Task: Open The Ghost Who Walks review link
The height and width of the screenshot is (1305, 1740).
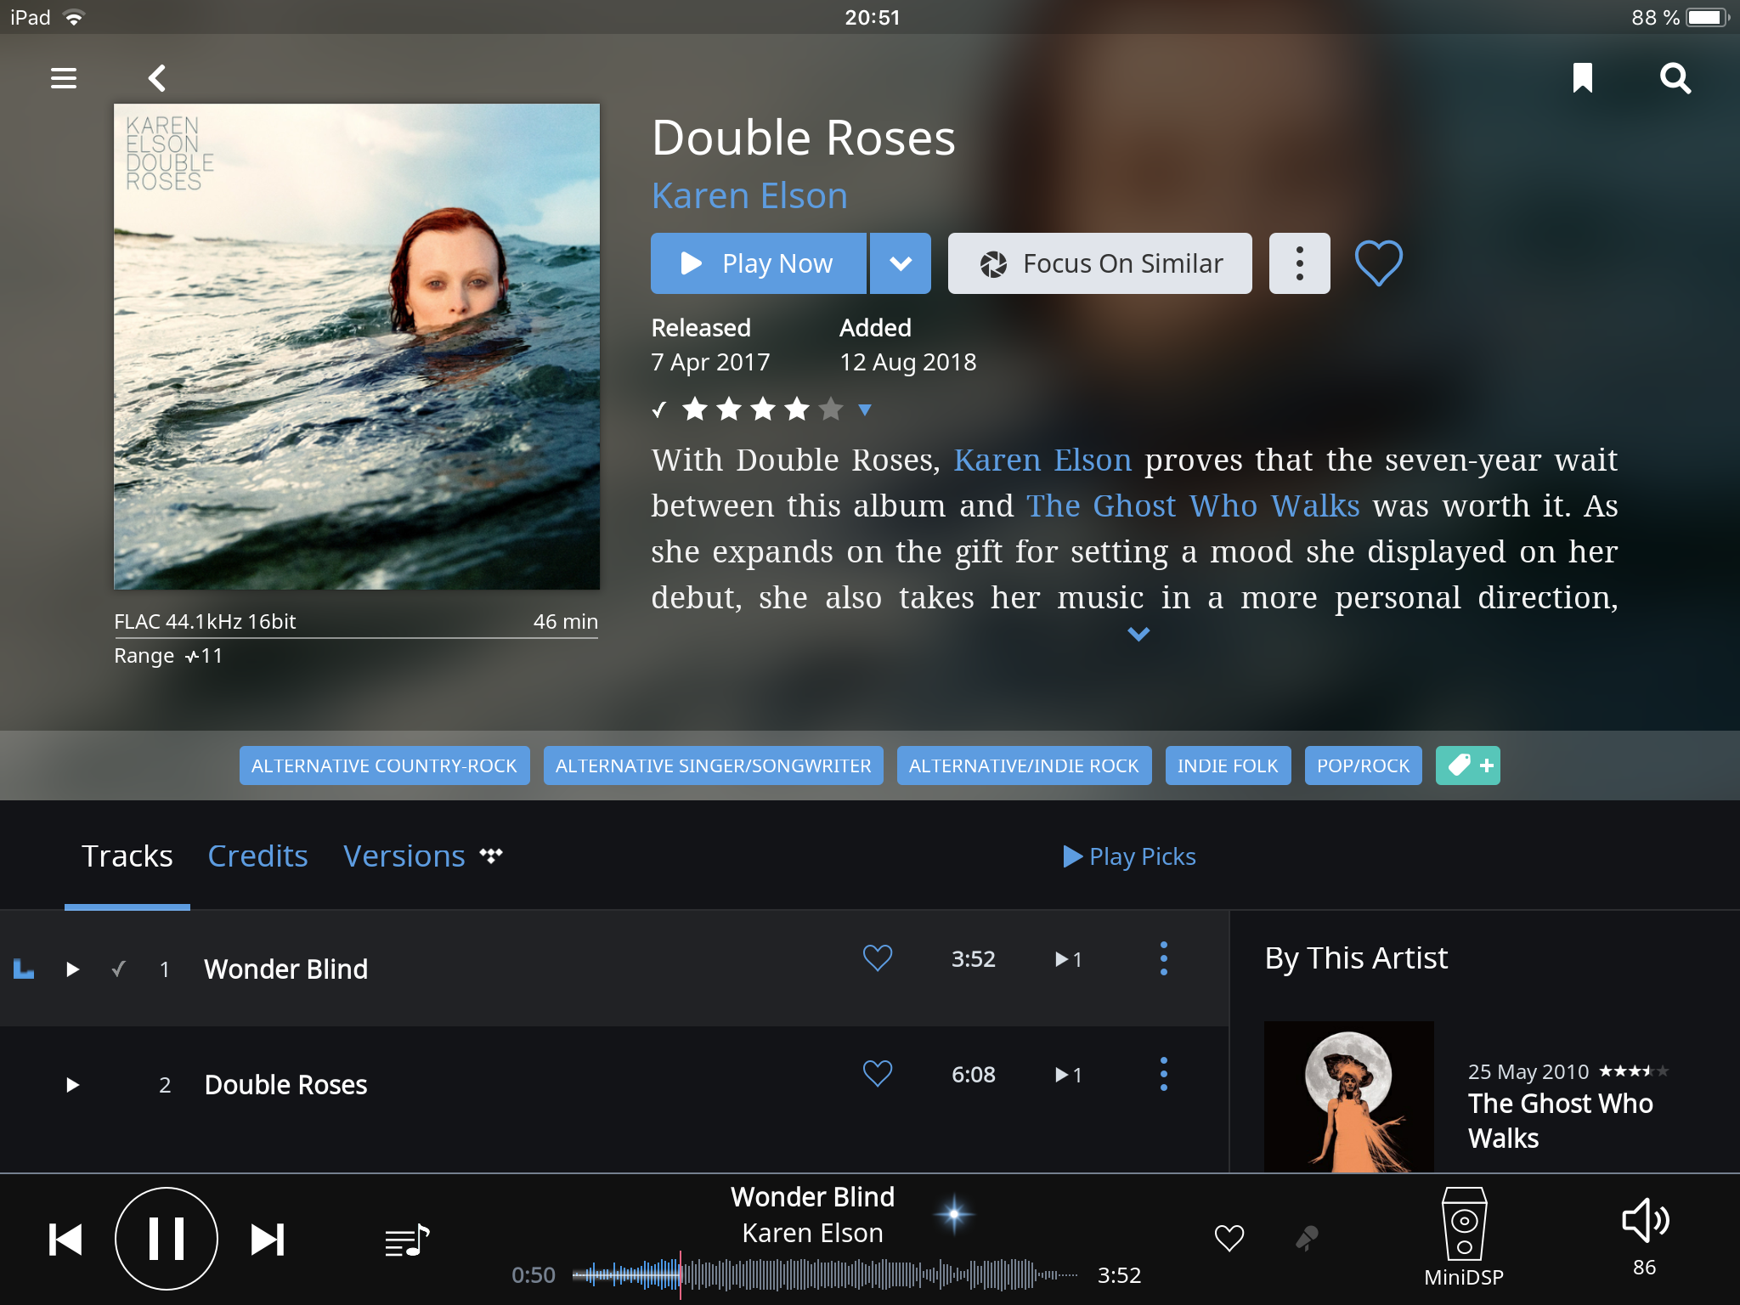Action: [x=1193, y=506]
